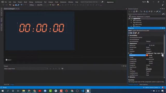The image size is (166, 93).
Task: Open the Build menu
Action: [25, 2]
